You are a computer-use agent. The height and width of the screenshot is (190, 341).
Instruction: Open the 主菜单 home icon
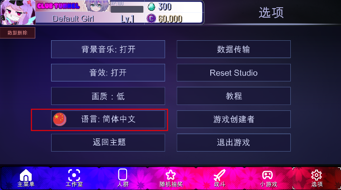pos(26,175)
